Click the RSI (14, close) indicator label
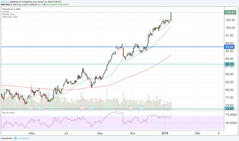 (8, 113)
